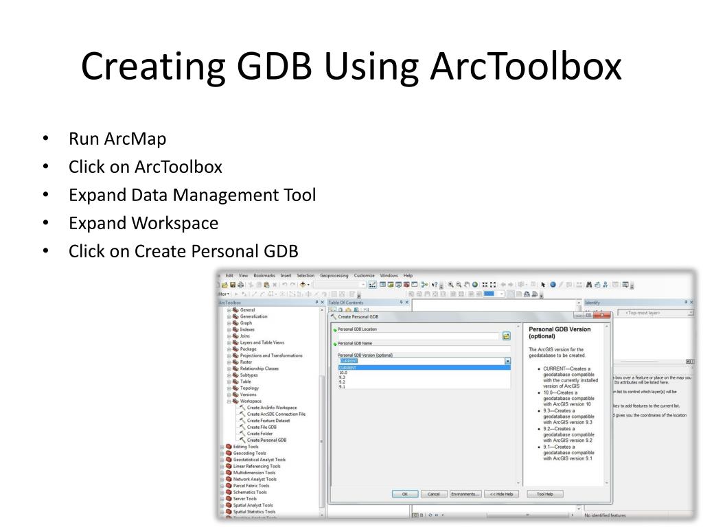The image size is (703, 527).
Task: Click the Create Folder tool
Action: pos(257,434)
